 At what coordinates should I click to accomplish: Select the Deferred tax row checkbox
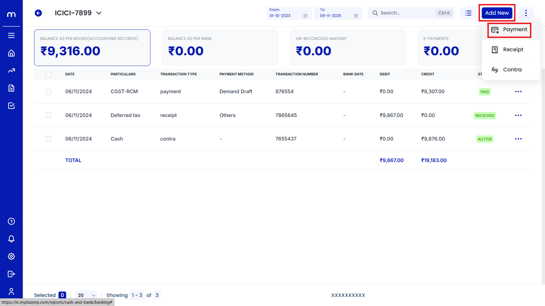[48, 115]
